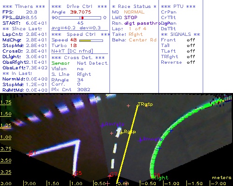The image size is (233, 186).
Task: Click the yellow TRgtp target cross
Action: [x=138, y=105]
